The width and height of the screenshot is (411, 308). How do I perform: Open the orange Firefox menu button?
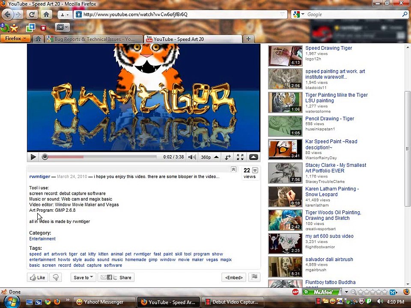tap(15, 38)
